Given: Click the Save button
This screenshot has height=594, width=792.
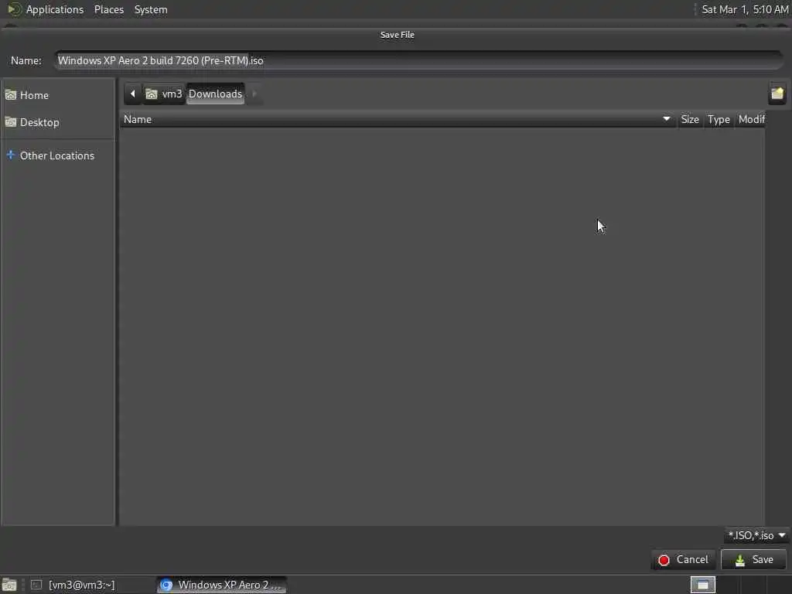Looking at the screenshot, I should pos(753,560).
